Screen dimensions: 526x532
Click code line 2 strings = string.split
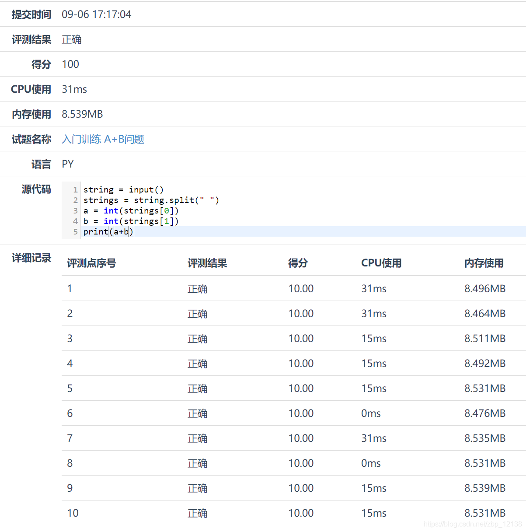151,200
